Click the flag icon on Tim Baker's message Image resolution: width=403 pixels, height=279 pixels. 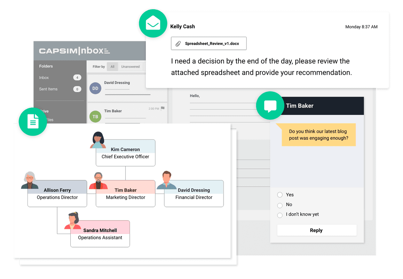click(162, 109)
